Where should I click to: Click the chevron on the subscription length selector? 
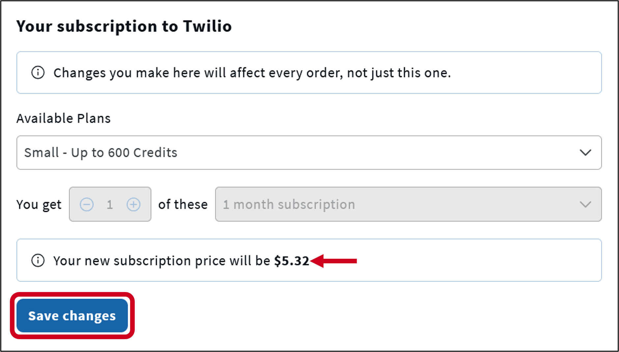coord(585,204)
